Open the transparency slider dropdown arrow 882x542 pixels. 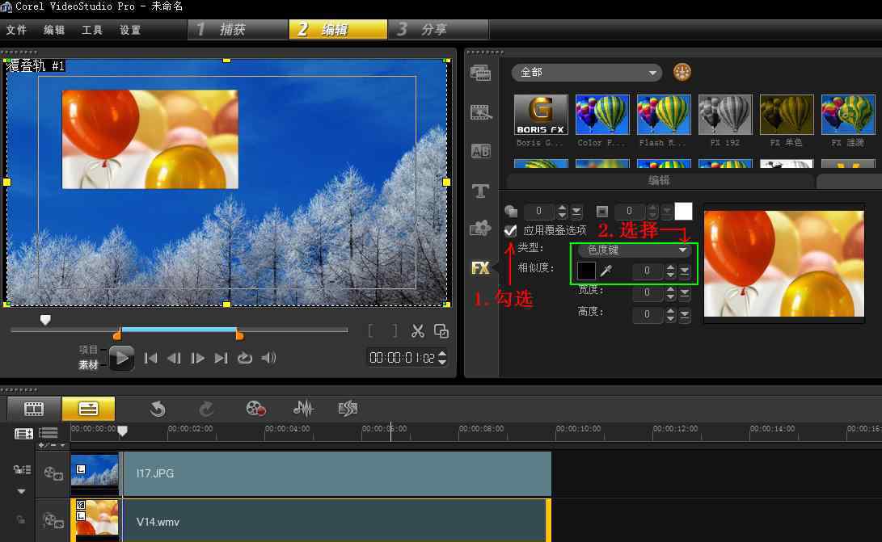[576, 212]
